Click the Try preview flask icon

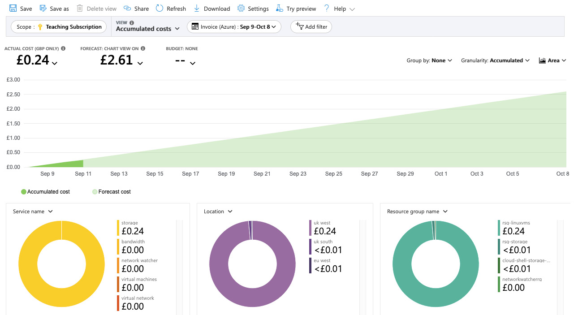280,9
